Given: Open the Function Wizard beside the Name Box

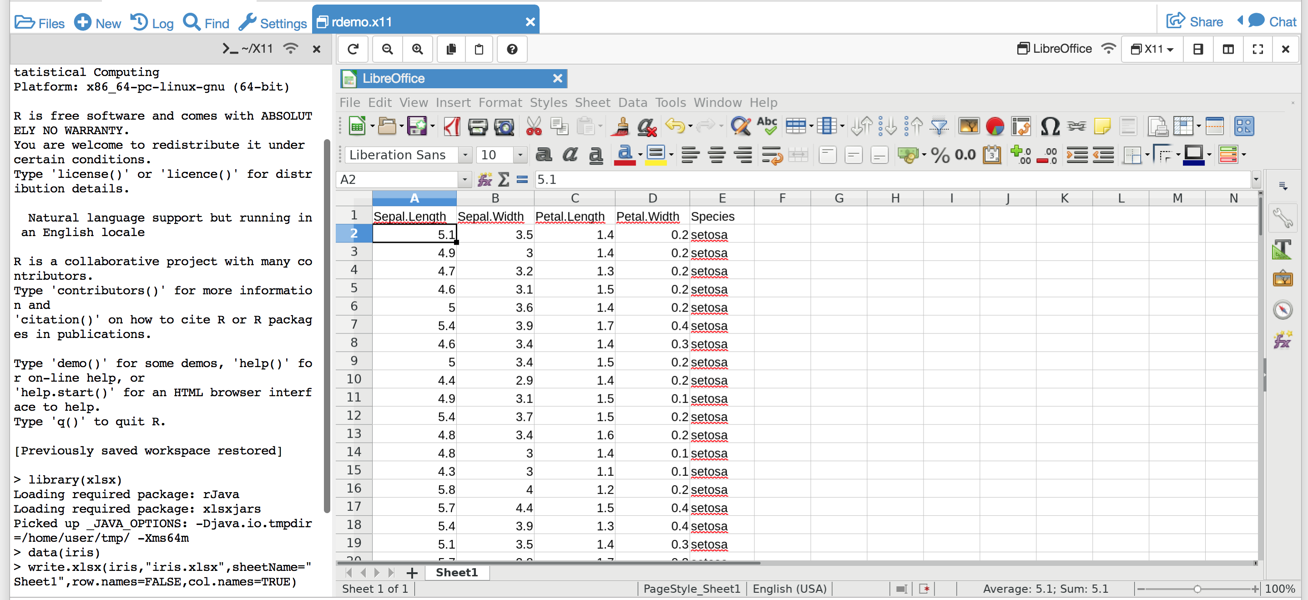Looking at the screenshot, I should coord(485,179).
